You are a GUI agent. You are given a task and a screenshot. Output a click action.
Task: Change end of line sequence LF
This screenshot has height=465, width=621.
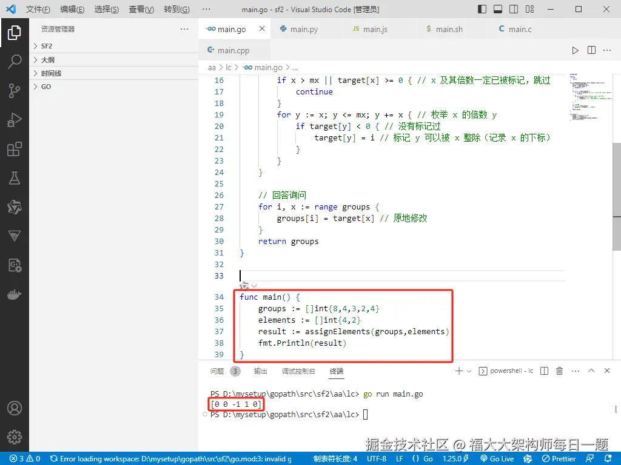399,459
